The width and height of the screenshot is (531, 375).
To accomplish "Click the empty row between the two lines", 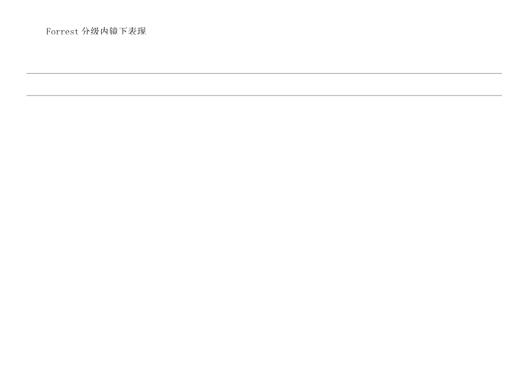I will pos(264,84).
